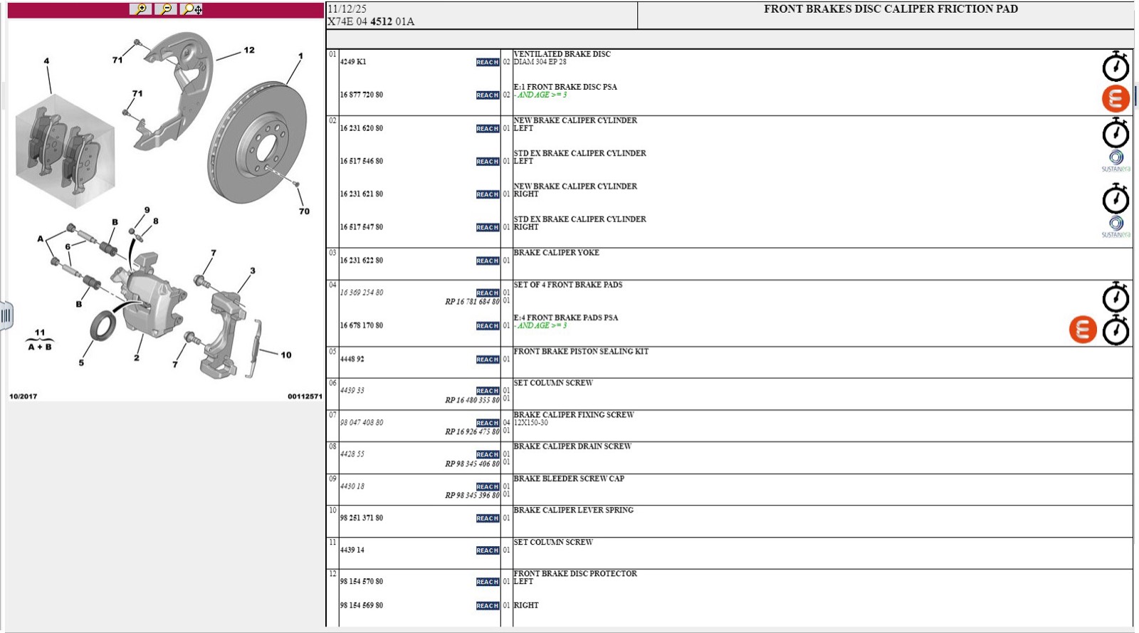Click callout 12 on the diagram

pos(249,50)
